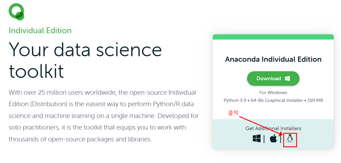Click the For Windows label
The height and width of the screenshot is (163, 341).
tap(273, 93)
